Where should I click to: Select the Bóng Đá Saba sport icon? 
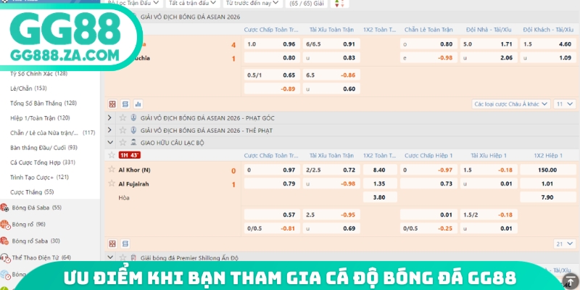4,208
